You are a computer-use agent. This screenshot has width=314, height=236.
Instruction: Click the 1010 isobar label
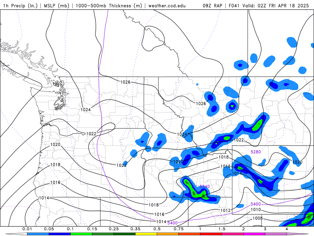coord(256,210)
